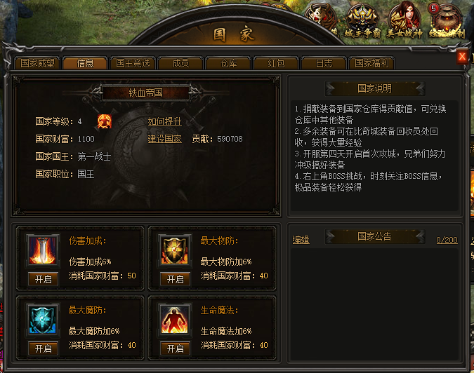Open the 如何提升 link

pyautogui.click(x=165, y=121)
